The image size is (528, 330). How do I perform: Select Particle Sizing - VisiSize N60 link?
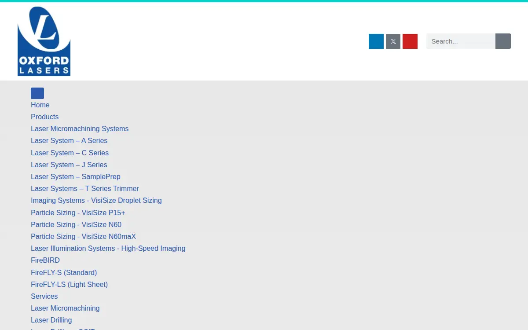pyautogui.click(x=76, y=224)
